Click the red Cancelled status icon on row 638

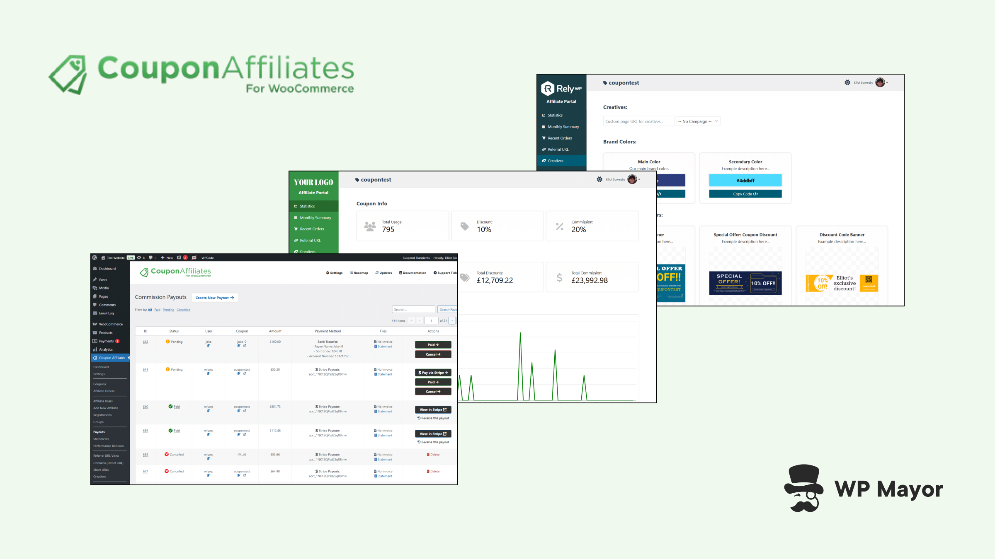[x=167, y=454]
